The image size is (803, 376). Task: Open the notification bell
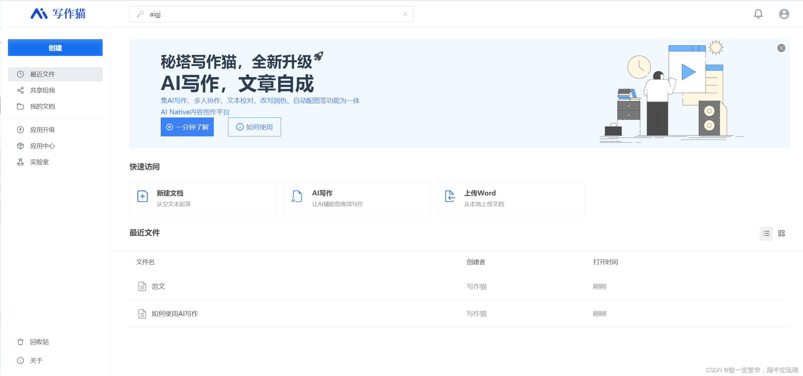click(758, 14)
